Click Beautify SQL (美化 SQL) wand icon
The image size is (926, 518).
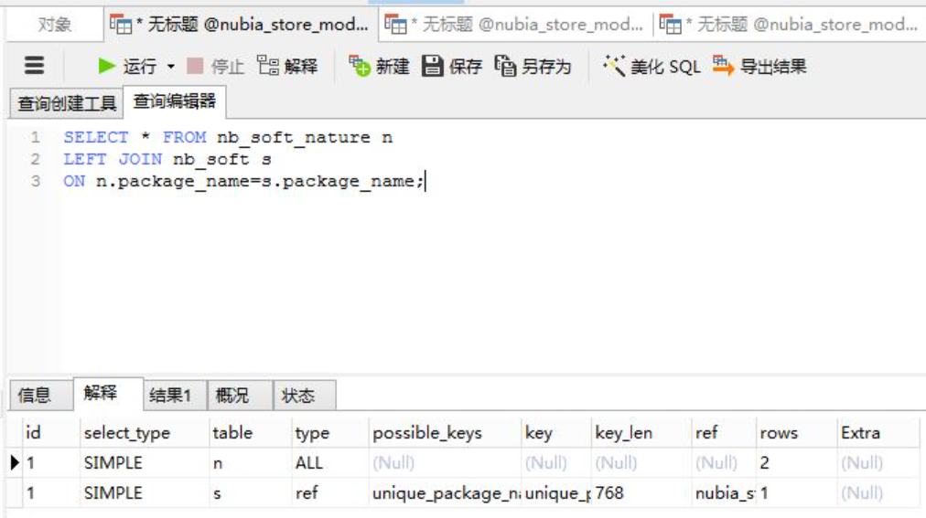tap(614, 66)
